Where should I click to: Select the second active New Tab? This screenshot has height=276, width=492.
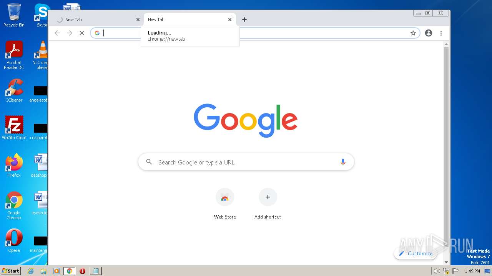pyautogui.click(x=189, y=20)
